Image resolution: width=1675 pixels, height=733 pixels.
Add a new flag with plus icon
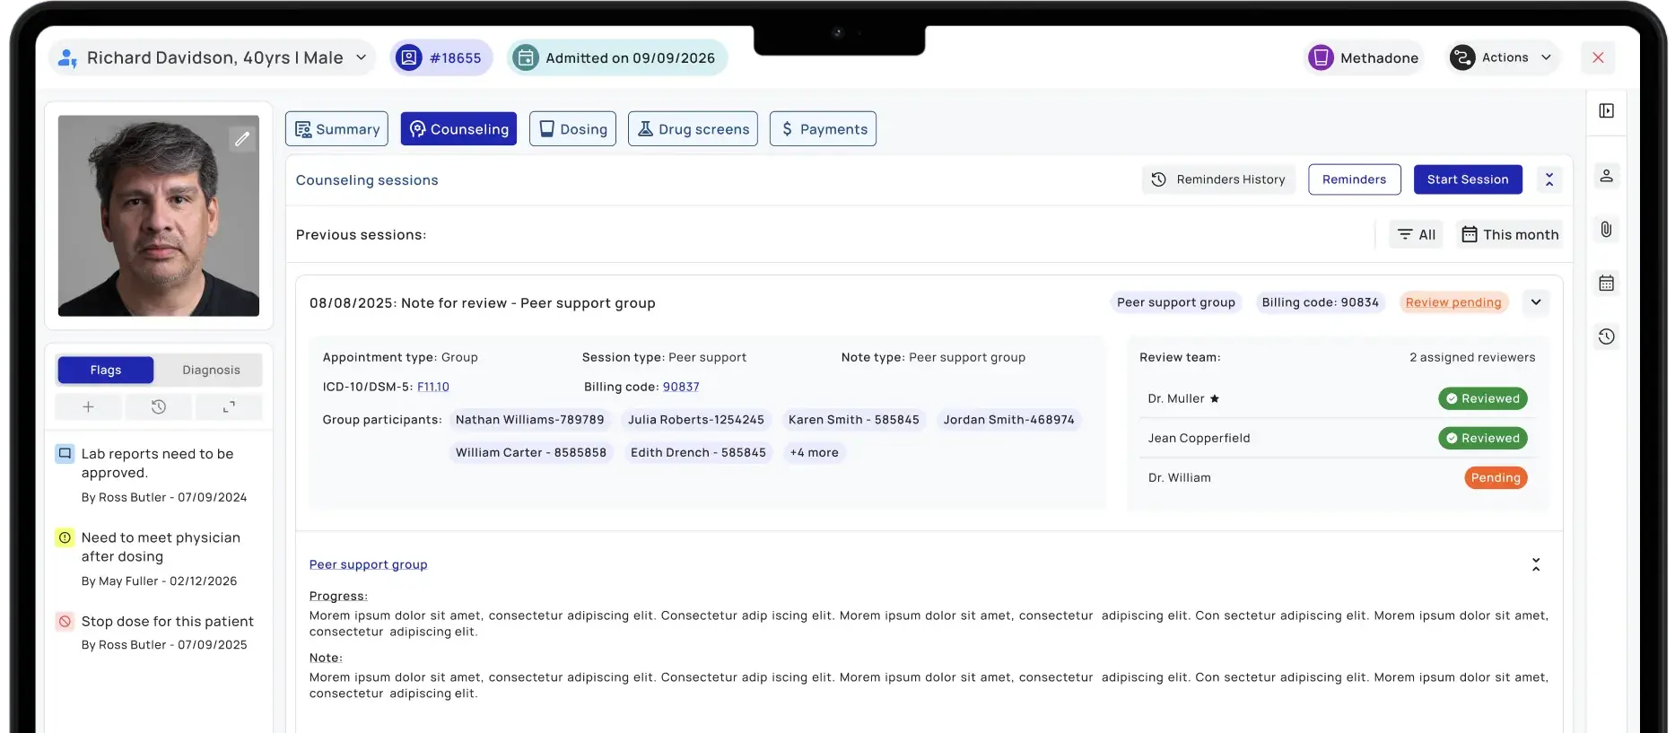[88, 406]
